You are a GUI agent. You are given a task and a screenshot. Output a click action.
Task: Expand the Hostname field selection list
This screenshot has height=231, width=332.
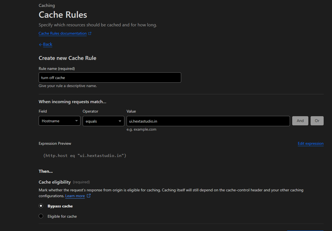[x=59, y=121]
